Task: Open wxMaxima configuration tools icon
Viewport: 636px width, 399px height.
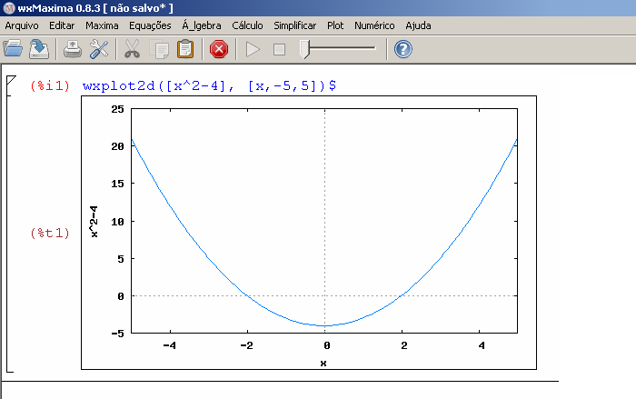Action: click(x=98, y=49)
